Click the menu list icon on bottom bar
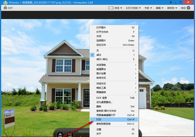Image resolution: width=195 pixels, height=137 pixels. [69, 134]
